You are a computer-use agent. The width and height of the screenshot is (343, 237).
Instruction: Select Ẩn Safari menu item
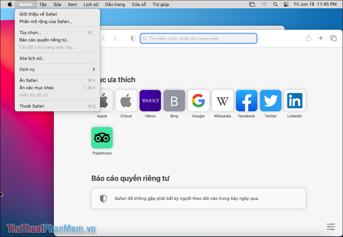(57, 80)
